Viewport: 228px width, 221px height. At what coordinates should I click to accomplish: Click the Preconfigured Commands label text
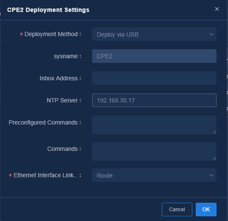coord(43,122)
